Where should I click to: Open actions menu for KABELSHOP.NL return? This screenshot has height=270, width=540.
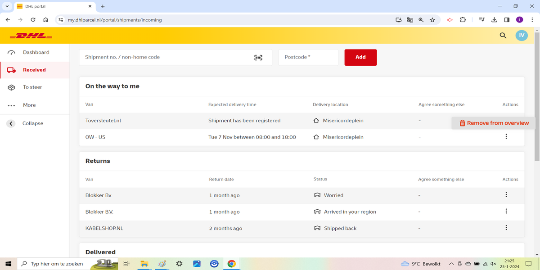506,228
